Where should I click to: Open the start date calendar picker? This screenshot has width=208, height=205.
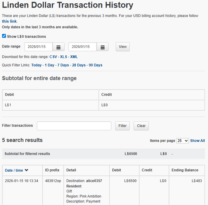(x=58, y=47)
